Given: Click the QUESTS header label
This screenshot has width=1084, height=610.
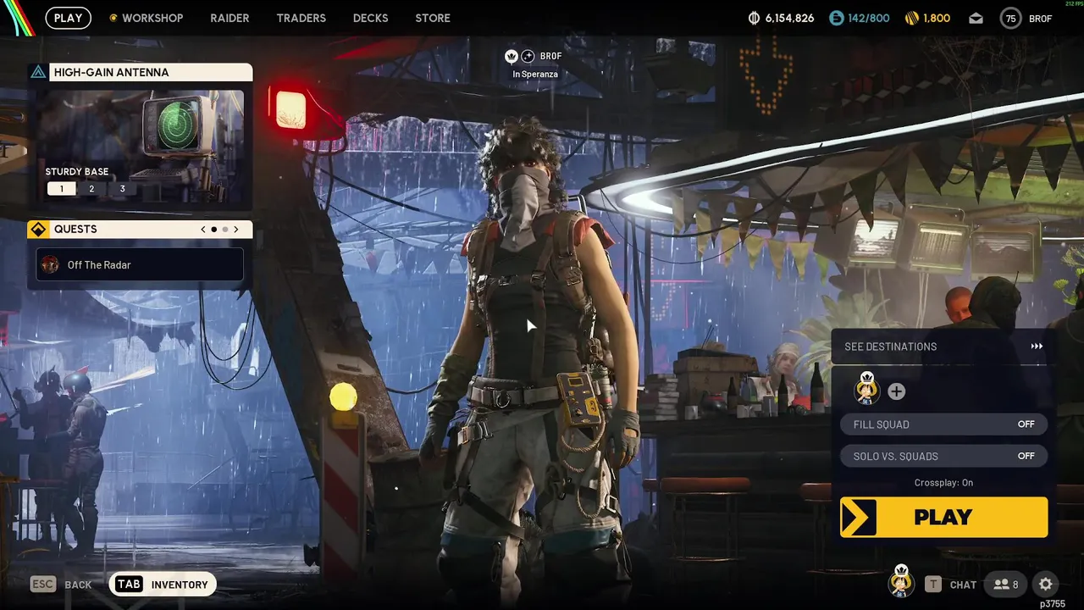Looking at the screenshot, I should [x=75, y=230].
